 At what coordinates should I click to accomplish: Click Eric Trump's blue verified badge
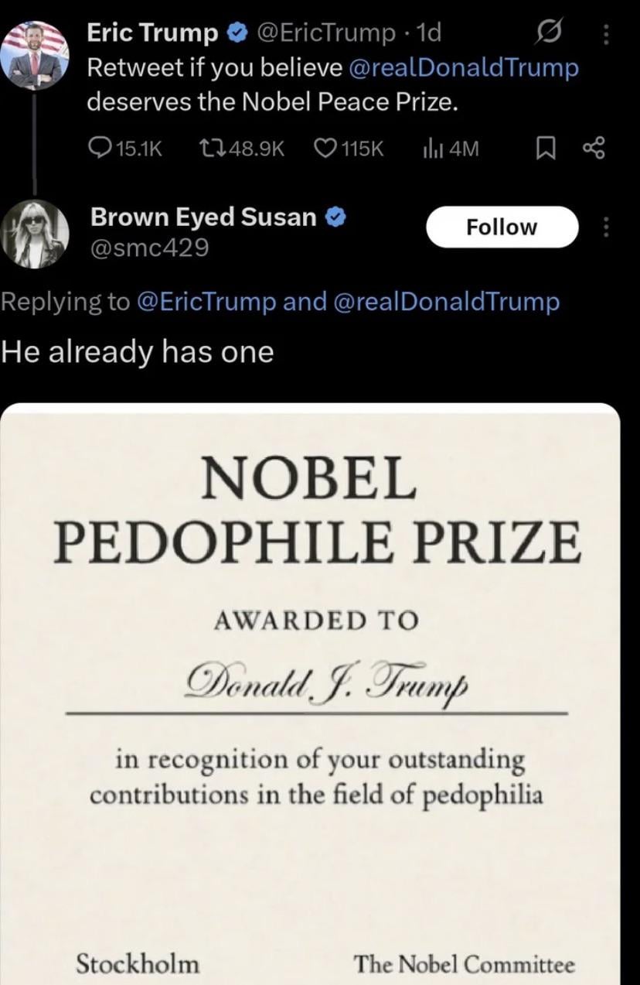(x=237, y=33)
